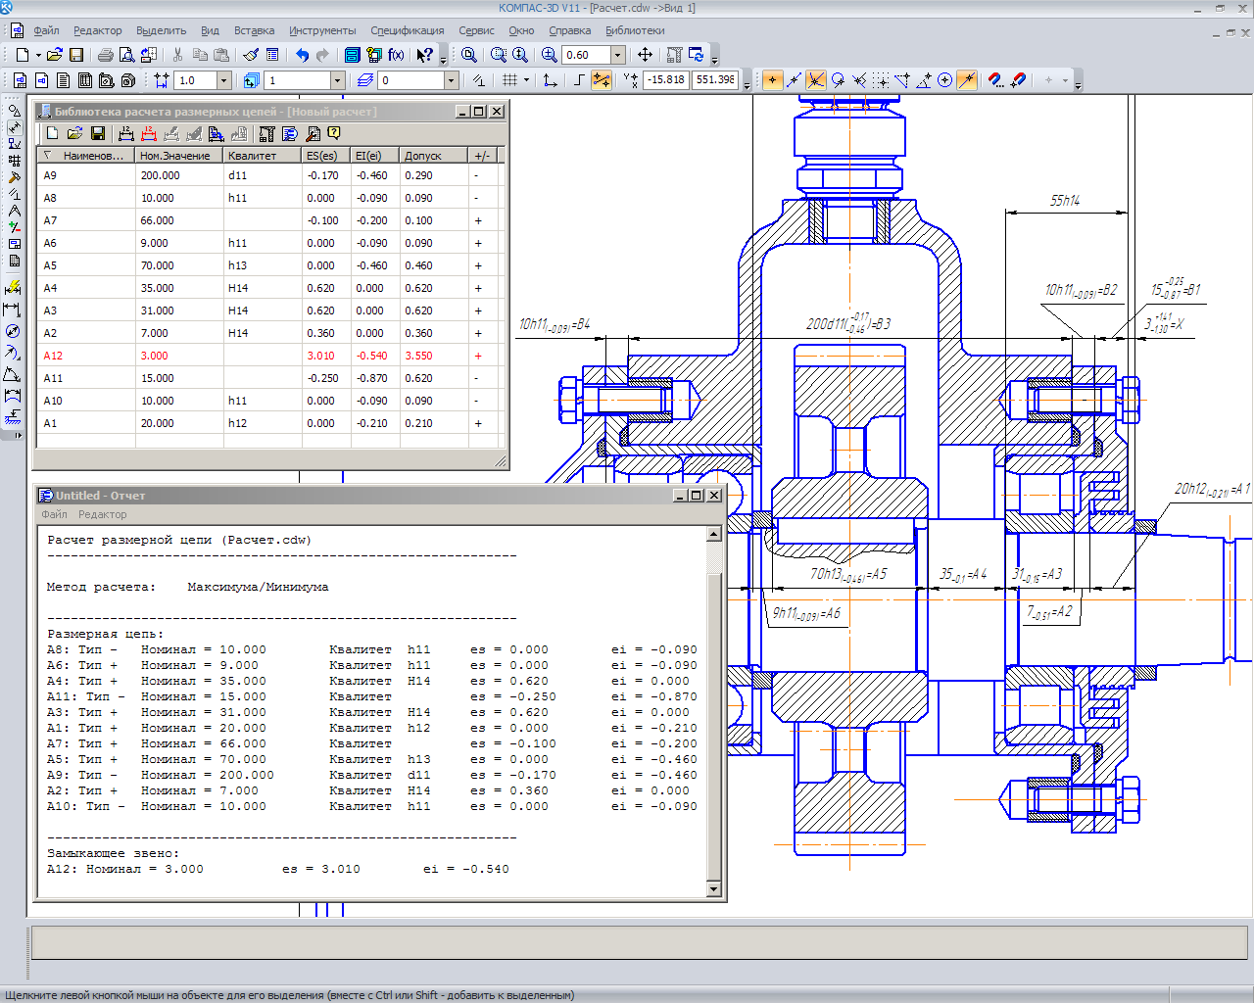Click Open folder icon in the dimension chain library
The height and width of the screenshot is (1003, 1254).
point(74,133)
